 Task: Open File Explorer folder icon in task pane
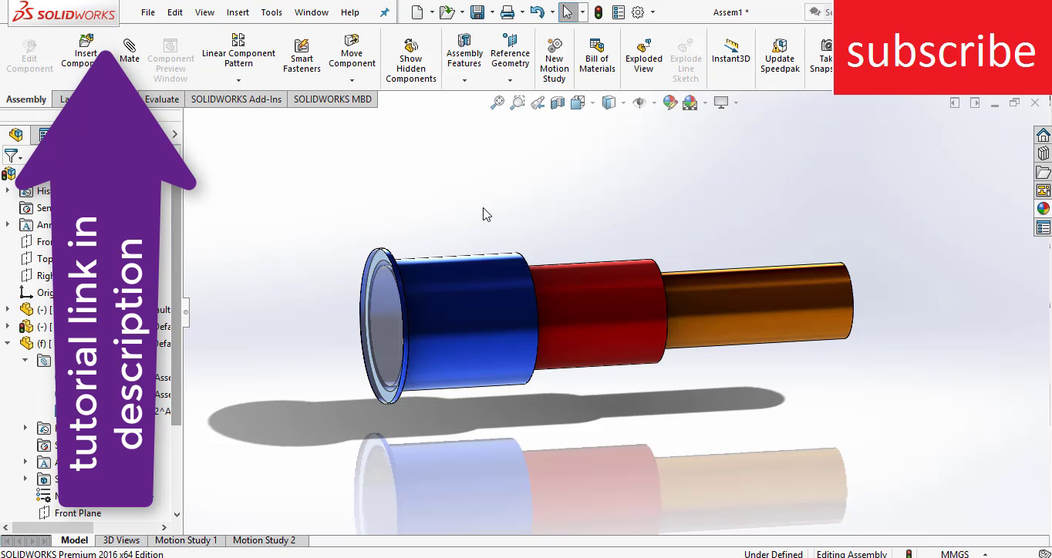[x=1043, y=172]
